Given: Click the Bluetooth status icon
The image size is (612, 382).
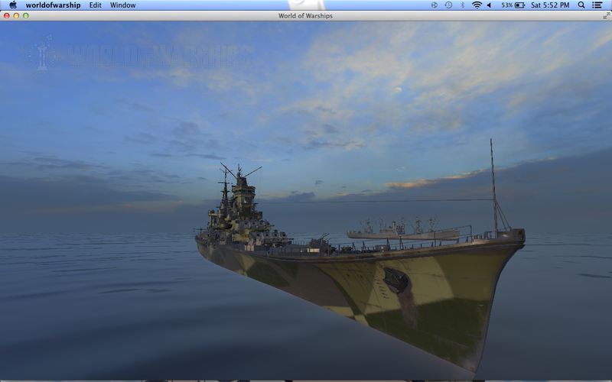Looking at the screenshot, I should click(x=462, y=5).
